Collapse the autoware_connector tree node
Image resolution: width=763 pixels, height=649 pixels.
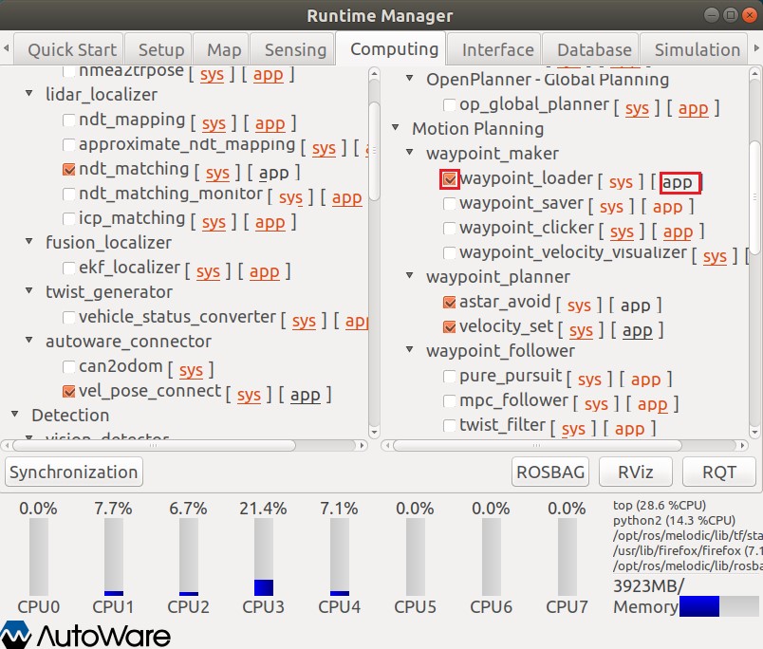point(29,340)
